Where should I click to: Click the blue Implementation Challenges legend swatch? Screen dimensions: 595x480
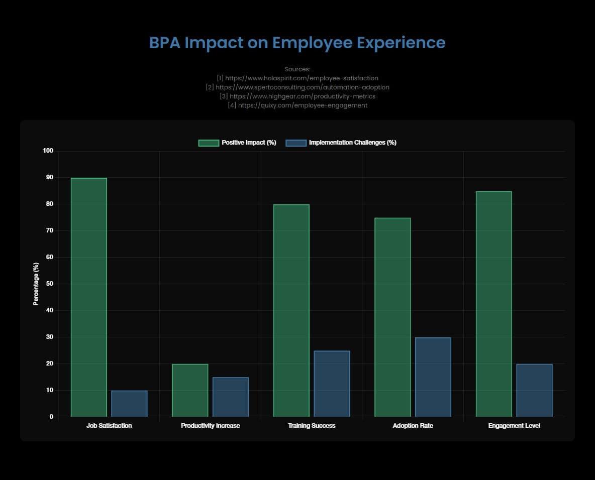tap(296, 142)
